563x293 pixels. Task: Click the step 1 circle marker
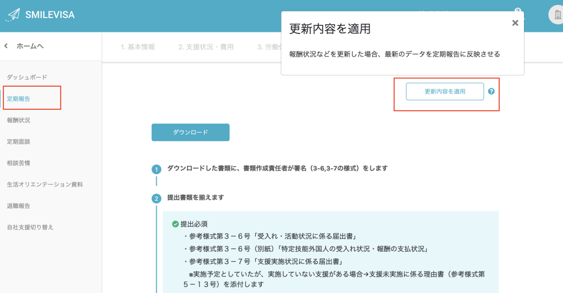pyautogui.click(x=157, y=169)
